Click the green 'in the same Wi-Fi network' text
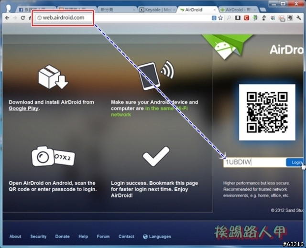Viewport: 306px width, 248px height. tap(149, 111)
